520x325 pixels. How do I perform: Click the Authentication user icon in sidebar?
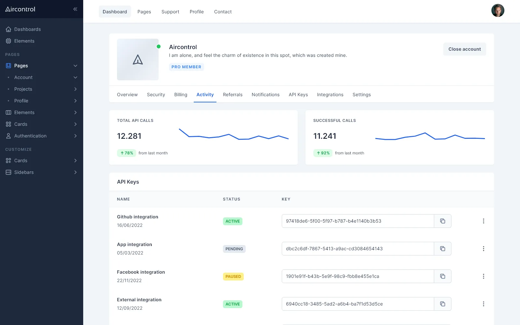click(8, 136)
